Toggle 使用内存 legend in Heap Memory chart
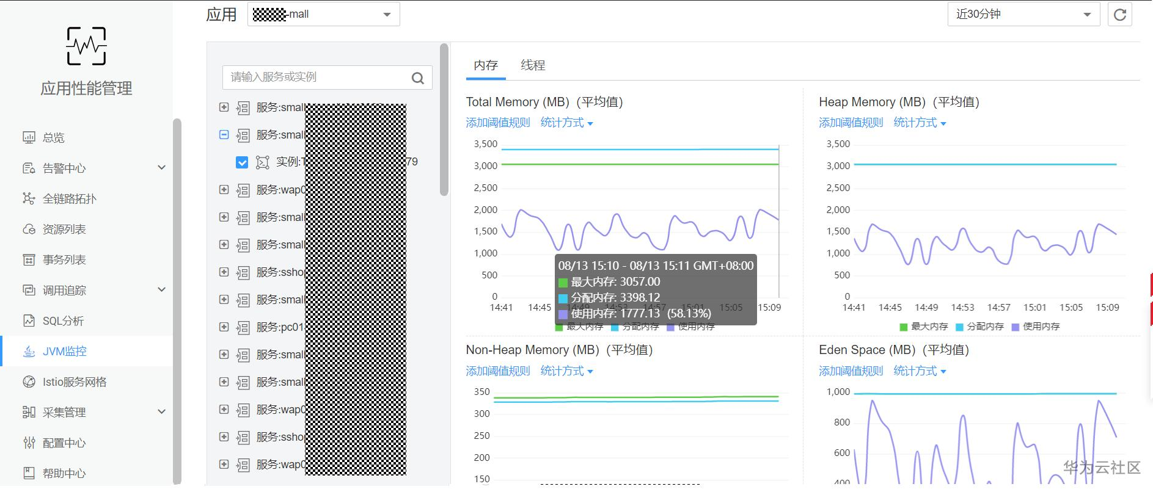The image size is (1153, 492). [x=1035, y=327]
